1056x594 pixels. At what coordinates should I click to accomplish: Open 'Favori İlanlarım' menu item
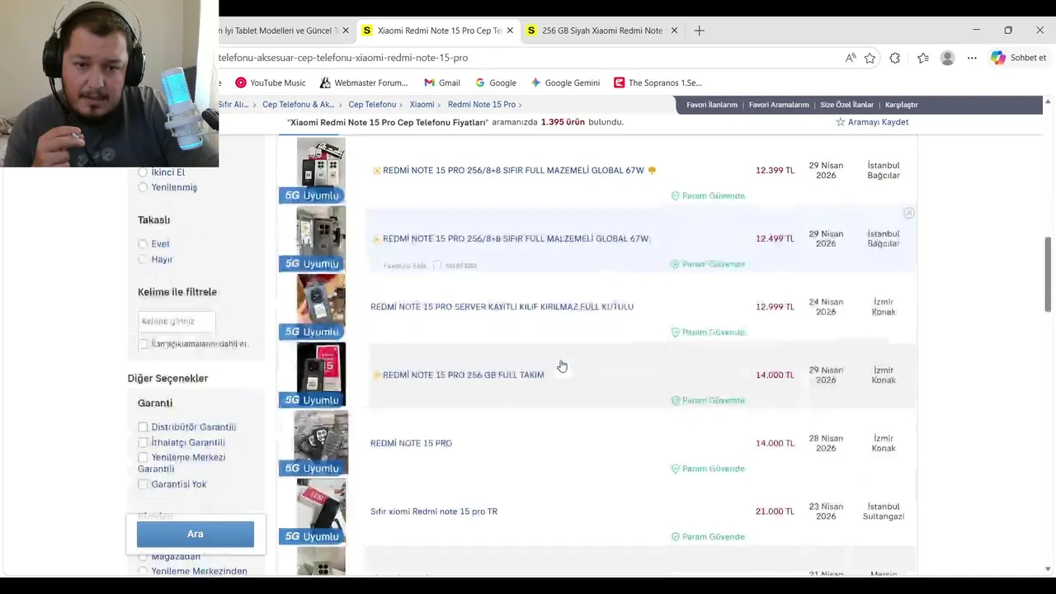tap(712, 105)
